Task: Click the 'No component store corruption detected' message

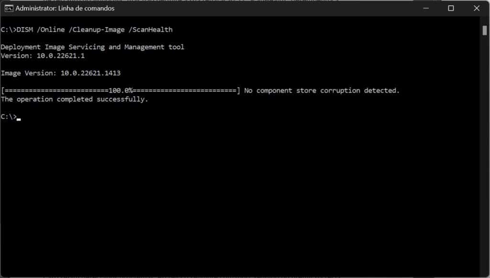Action: tap(321, 90)
